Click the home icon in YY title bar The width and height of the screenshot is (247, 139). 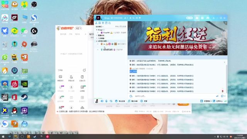point(197,18)
